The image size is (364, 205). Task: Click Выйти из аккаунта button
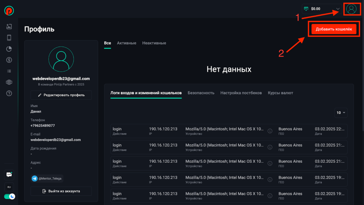click(61, 191)
